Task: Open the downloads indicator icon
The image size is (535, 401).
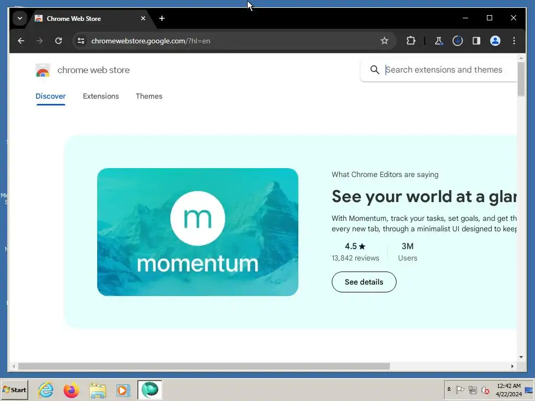Action: [458, 41]
